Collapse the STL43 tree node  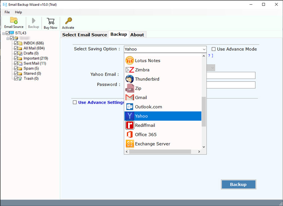coord(4,33)
